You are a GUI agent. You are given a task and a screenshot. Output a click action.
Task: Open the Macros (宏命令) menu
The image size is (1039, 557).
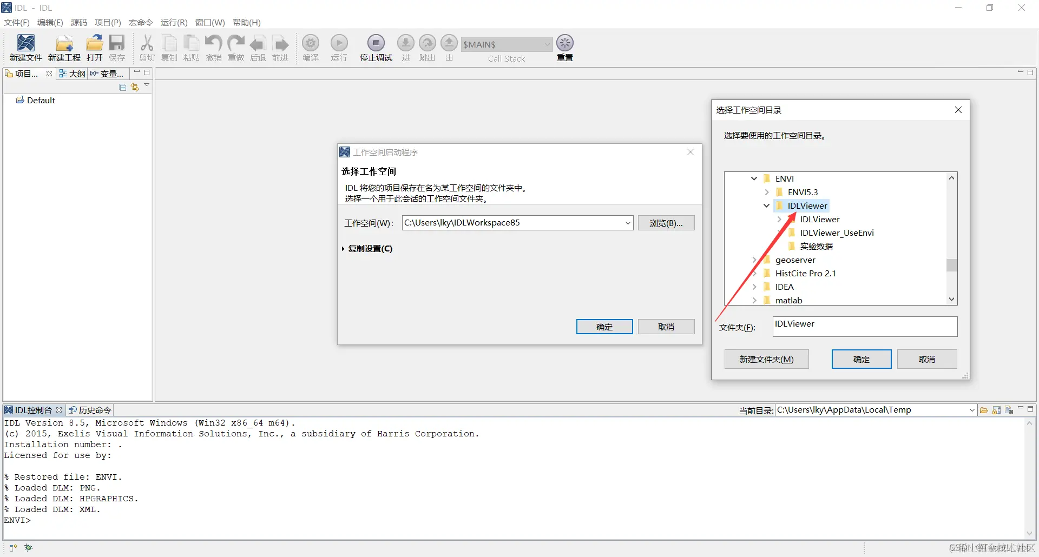click(141, 22)
